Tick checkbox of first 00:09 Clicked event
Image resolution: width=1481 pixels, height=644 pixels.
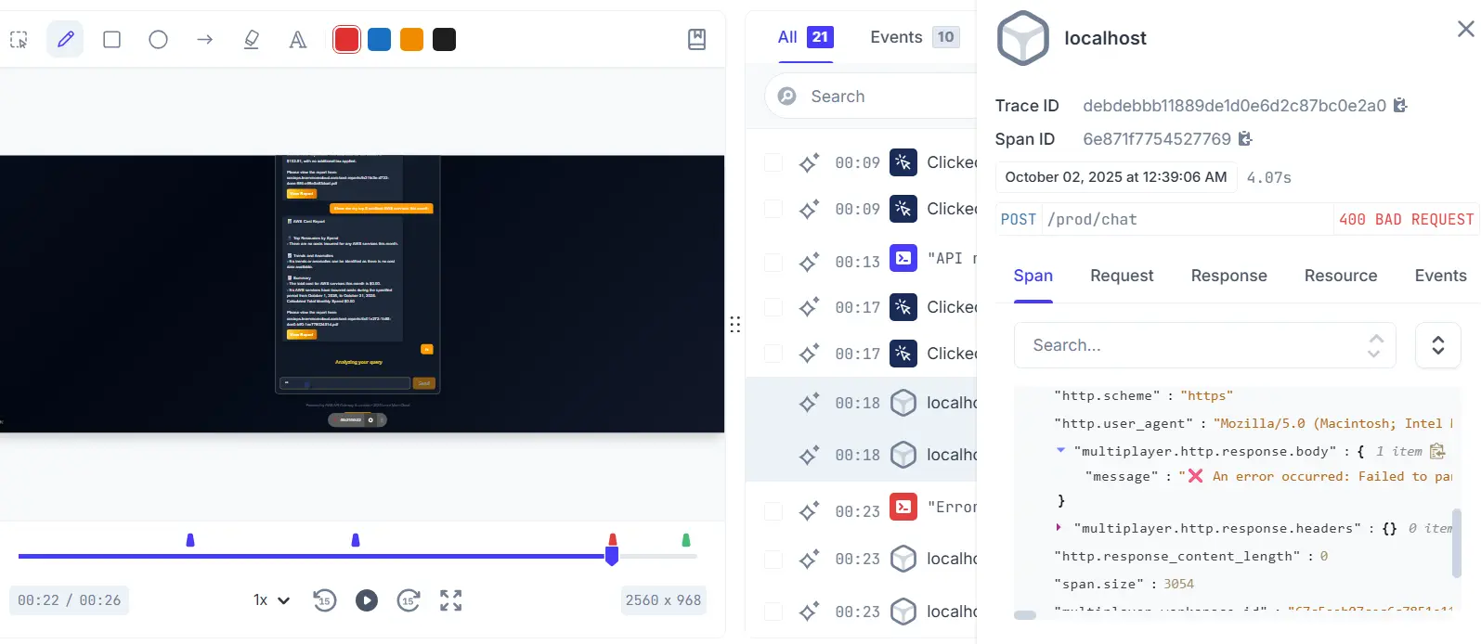(x=773, y=162)
